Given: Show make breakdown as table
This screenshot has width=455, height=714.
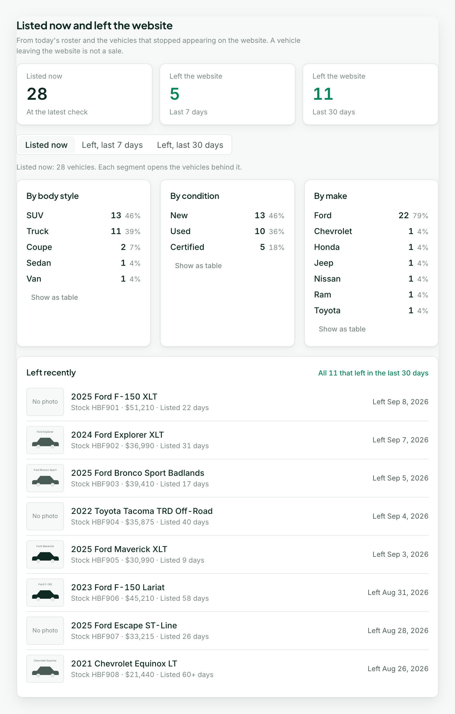Looking at the screenshot, I should click(342, 329).
